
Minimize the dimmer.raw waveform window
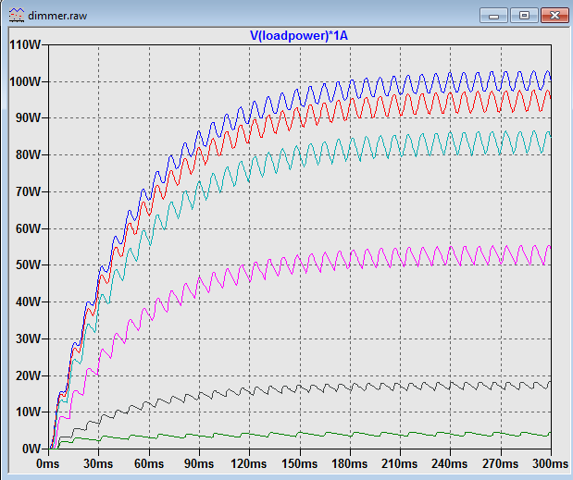[493, 16]
